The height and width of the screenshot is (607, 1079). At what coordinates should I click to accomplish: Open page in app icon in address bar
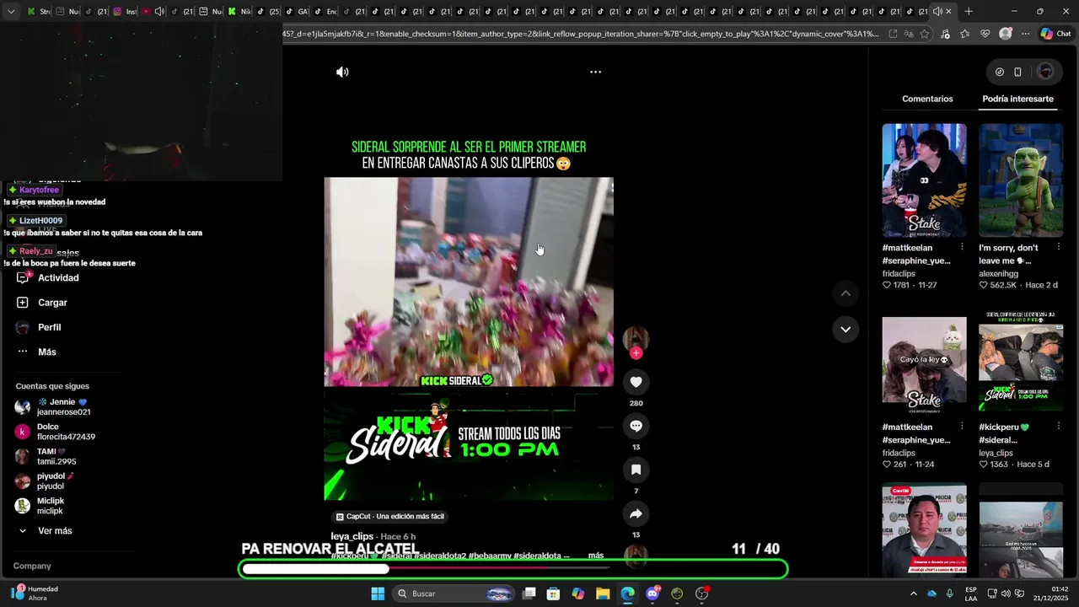pyautogui.click(x=893, y=34)
